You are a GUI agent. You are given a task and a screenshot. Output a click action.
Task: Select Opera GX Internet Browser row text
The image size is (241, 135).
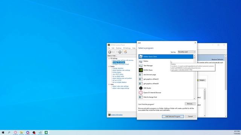click(x=152, y=93)
